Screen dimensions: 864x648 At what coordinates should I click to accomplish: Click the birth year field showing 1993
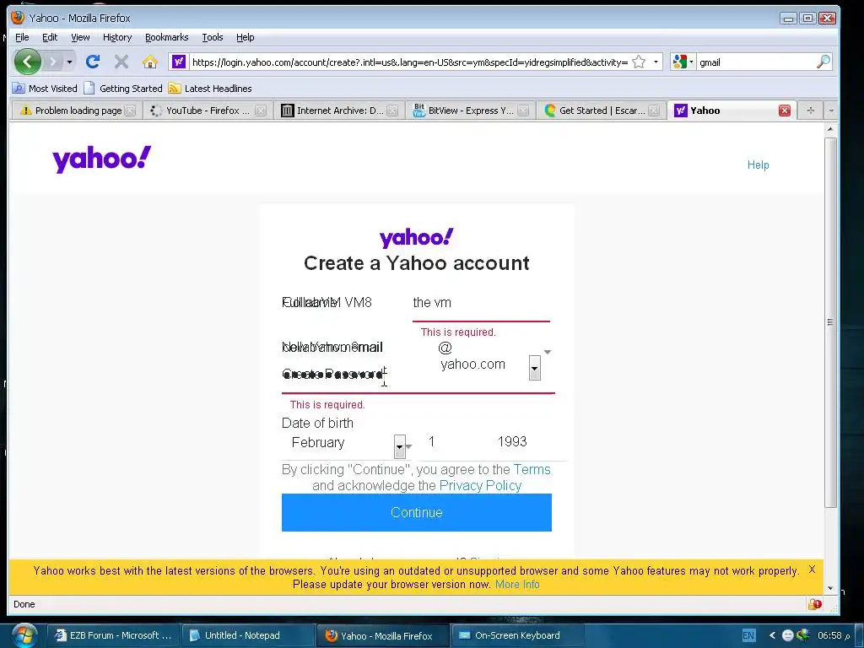(x=512, y=442)
